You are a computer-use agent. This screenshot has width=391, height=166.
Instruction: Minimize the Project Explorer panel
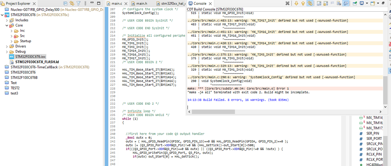point(92,3)
